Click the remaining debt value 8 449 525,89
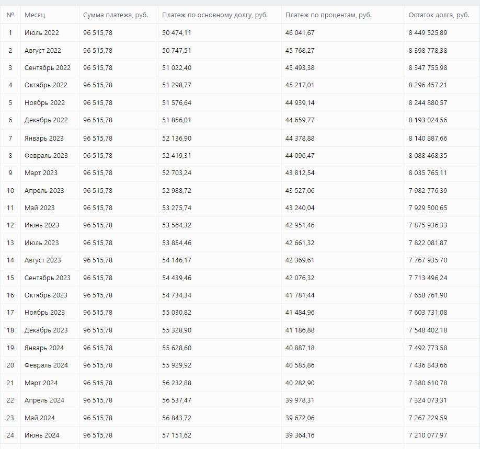This screenshot has width=480, height=449. click(428, 33)
